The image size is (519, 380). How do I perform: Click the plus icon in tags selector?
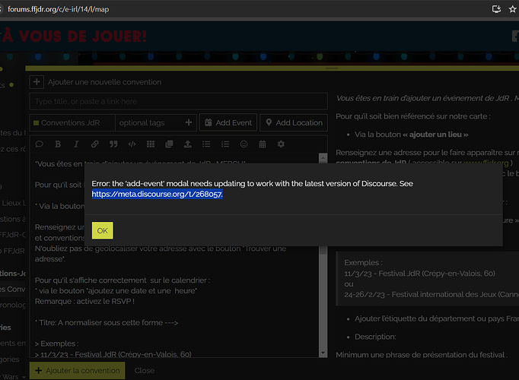[x=189, y=122]
